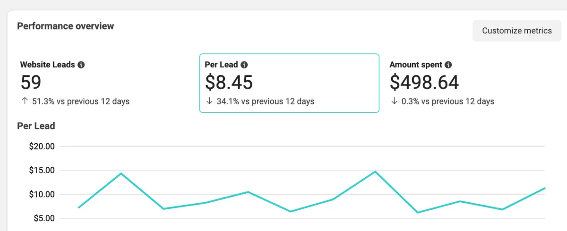Click the "0.3% vs previous 12 days" text
The width and height of the screenshot is (567, 231).
pyautogui.click(x=447, y=101)
